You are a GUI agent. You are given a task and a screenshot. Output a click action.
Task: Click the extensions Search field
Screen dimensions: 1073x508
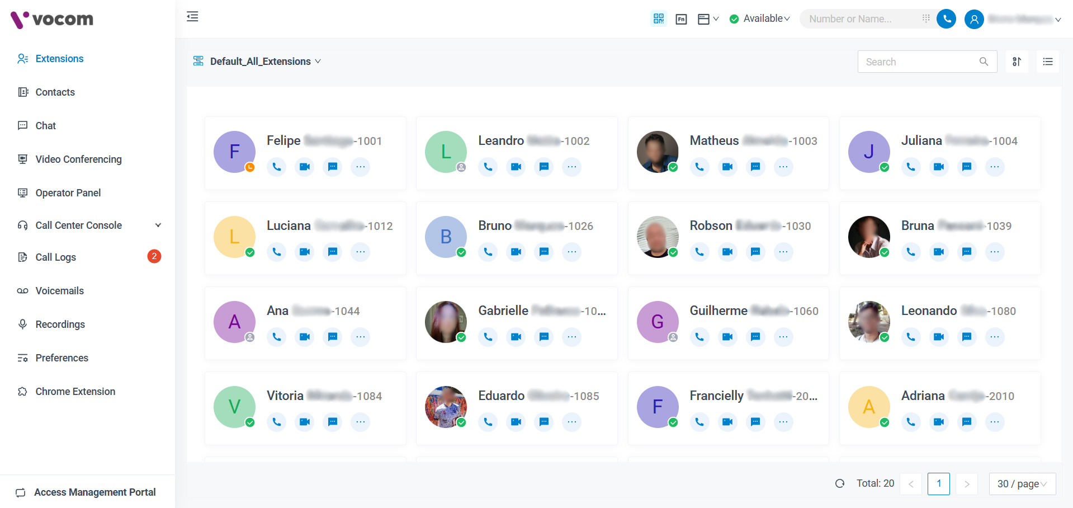coord(920,62)
